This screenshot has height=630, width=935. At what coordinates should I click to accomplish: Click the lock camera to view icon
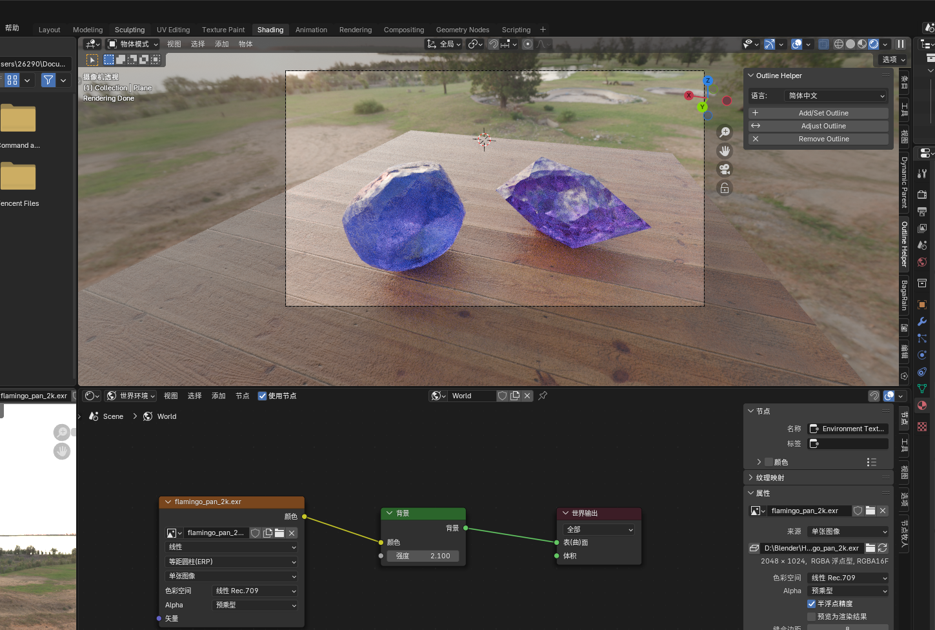point(725,188)
